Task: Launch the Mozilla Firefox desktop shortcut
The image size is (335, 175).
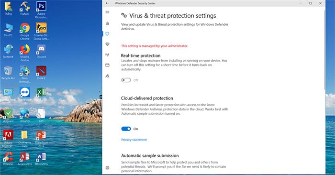Action: tap(25, 53)
